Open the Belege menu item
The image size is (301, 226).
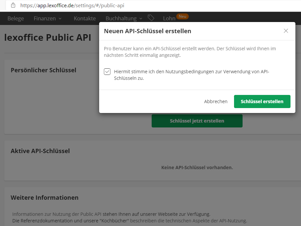pyautogui.click(x=15, y=18)
